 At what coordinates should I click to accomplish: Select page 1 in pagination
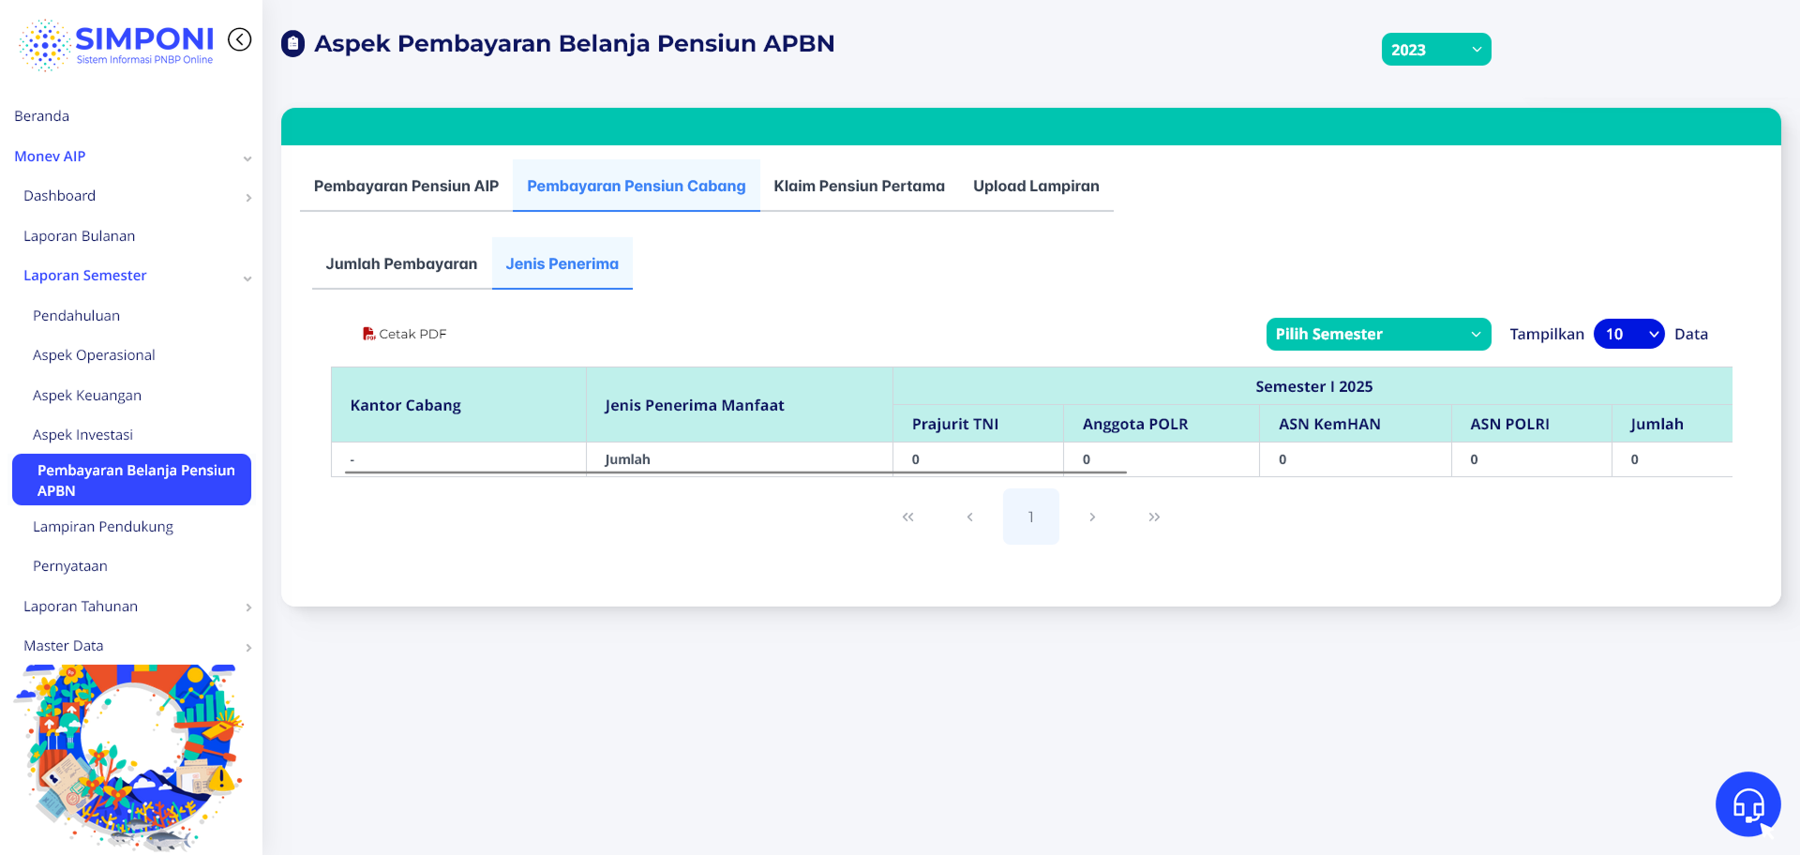(1031, 517)
